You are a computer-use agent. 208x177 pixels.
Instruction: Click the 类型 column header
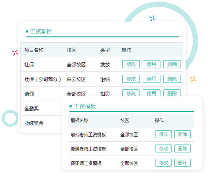105,50
